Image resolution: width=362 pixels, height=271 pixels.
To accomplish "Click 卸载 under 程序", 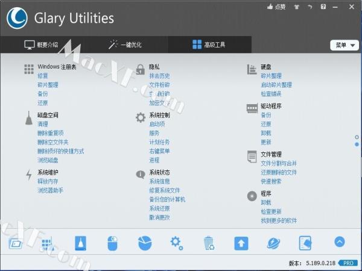I will pyautogui.click(x=266, y=202).
